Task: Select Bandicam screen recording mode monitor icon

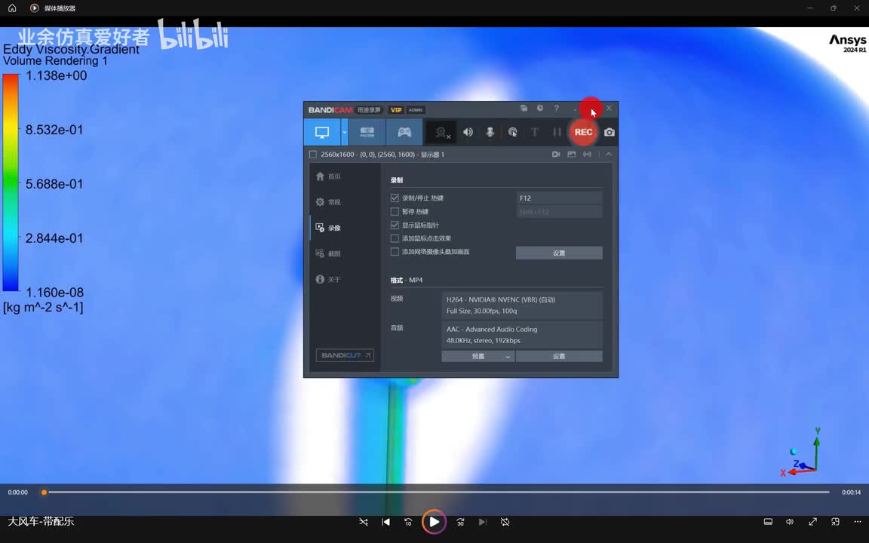Action: tap(322, 133)
